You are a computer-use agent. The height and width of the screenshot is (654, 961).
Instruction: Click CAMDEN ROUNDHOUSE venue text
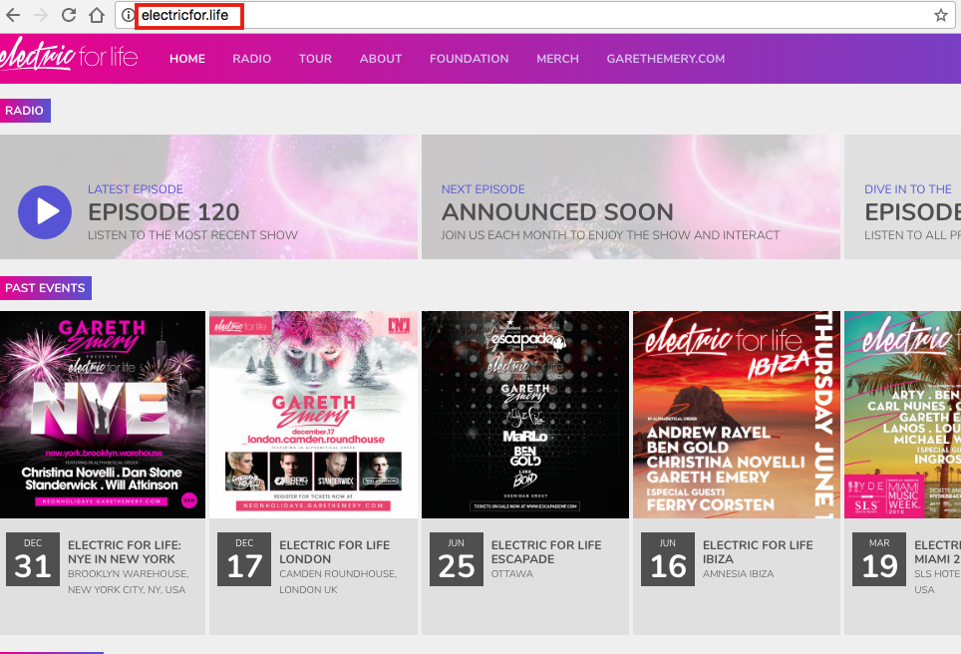[338, 574]
